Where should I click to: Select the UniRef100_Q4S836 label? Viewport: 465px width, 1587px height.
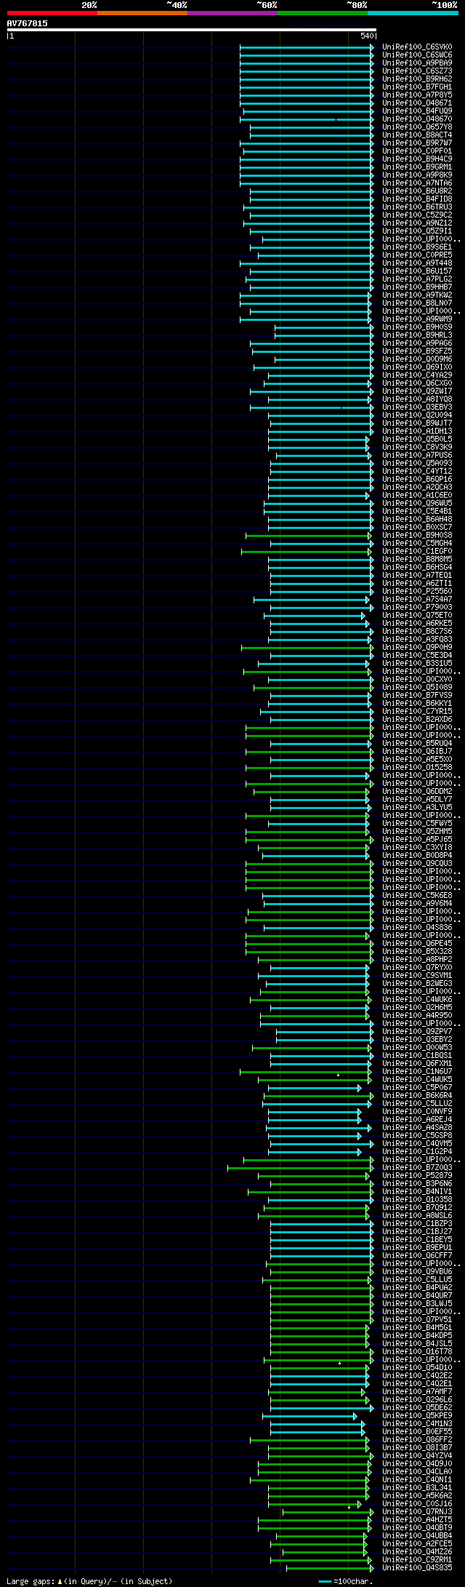[x=417, y=927]
